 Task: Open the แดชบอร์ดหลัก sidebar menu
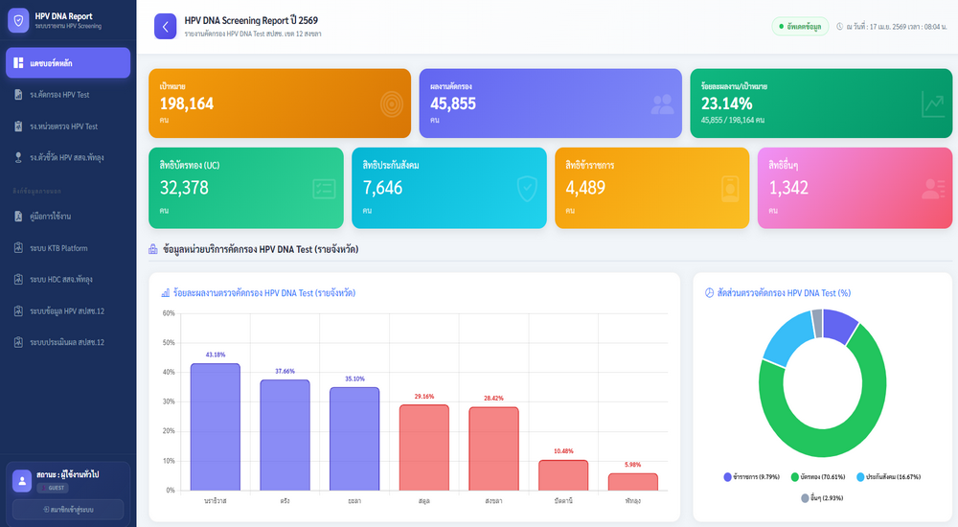click(x=67, y=63)
